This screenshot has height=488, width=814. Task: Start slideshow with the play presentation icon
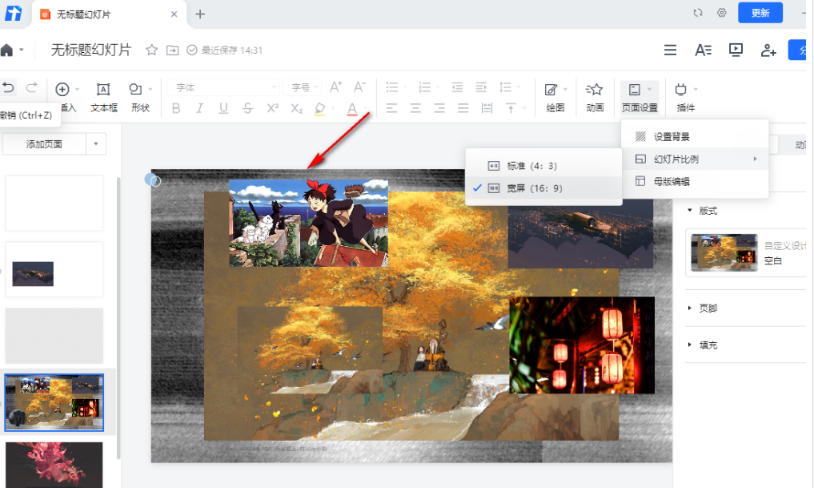coord(736,50)
